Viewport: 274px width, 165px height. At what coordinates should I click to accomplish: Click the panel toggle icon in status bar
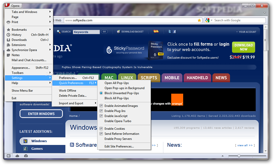click(8, 156)
